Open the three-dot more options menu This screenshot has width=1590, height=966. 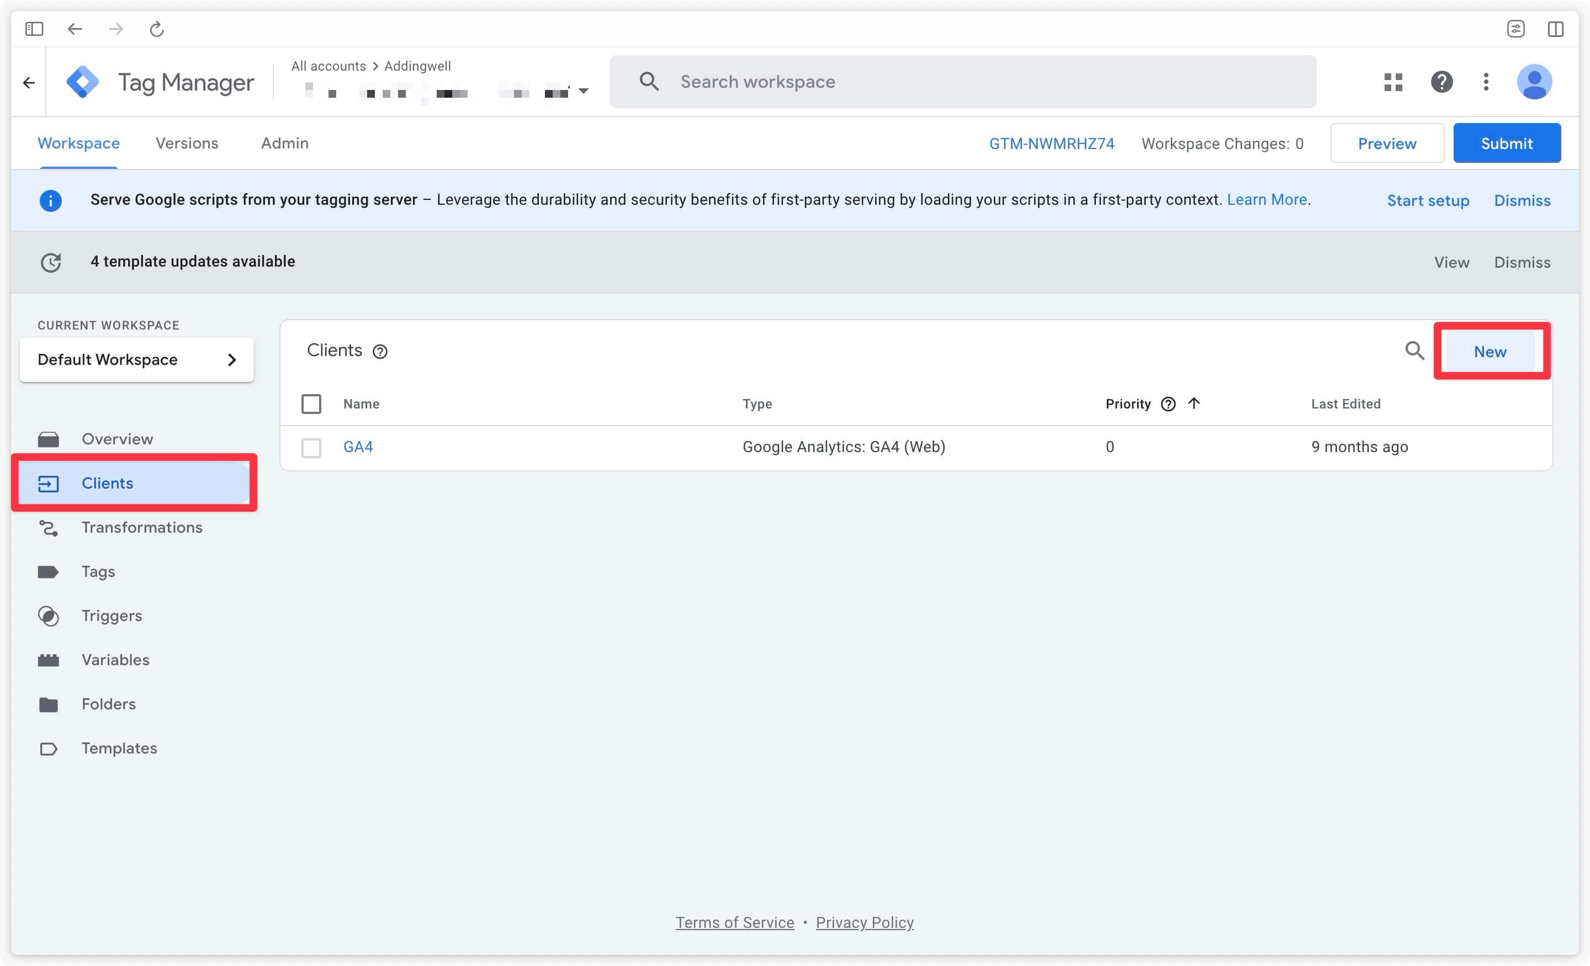point(1486,82)
